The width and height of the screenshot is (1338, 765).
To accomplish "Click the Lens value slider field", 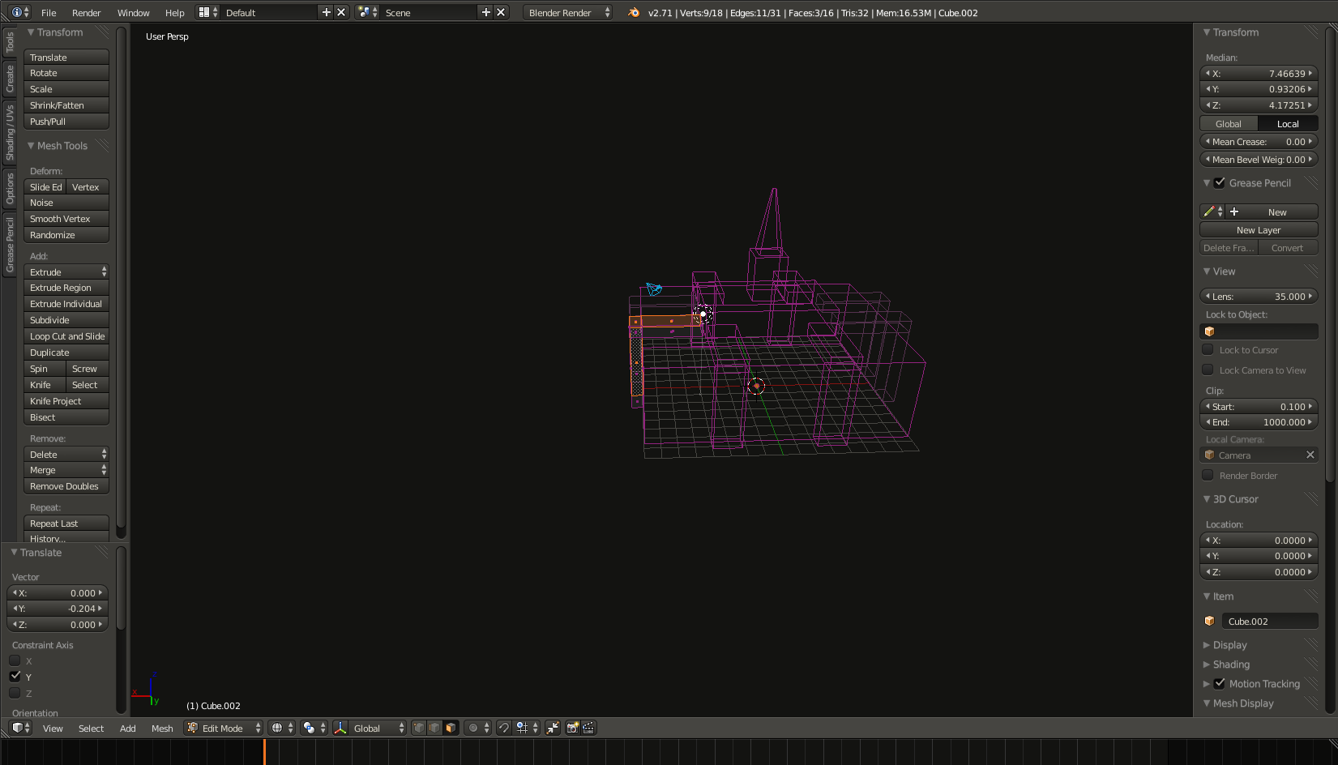I will pyautogui.click(x=1259, y=297).
